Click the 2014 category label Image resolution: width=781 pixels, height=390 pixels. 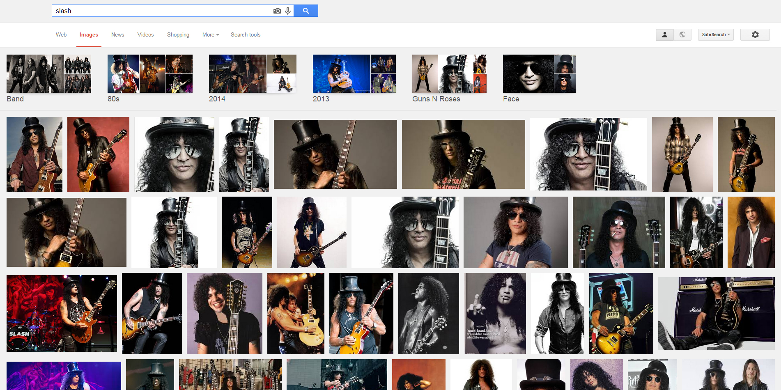[217, 99]
